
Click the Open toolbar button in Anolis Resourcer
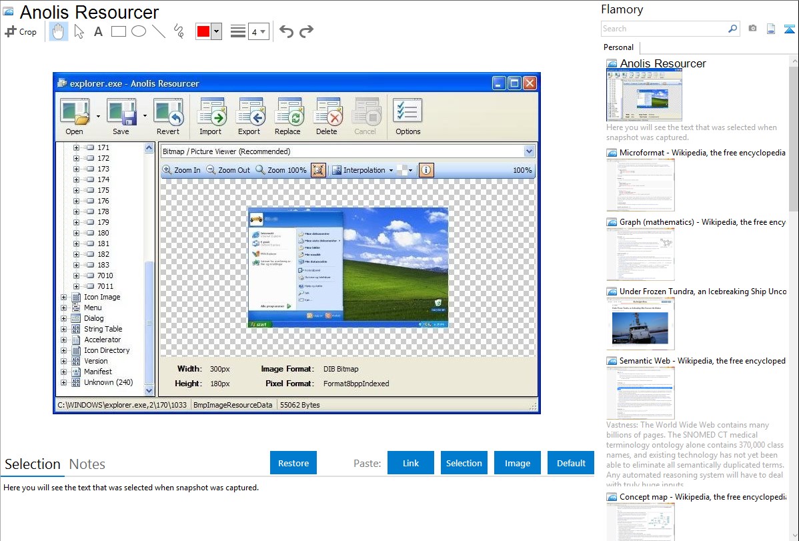[x=75, y=117]
